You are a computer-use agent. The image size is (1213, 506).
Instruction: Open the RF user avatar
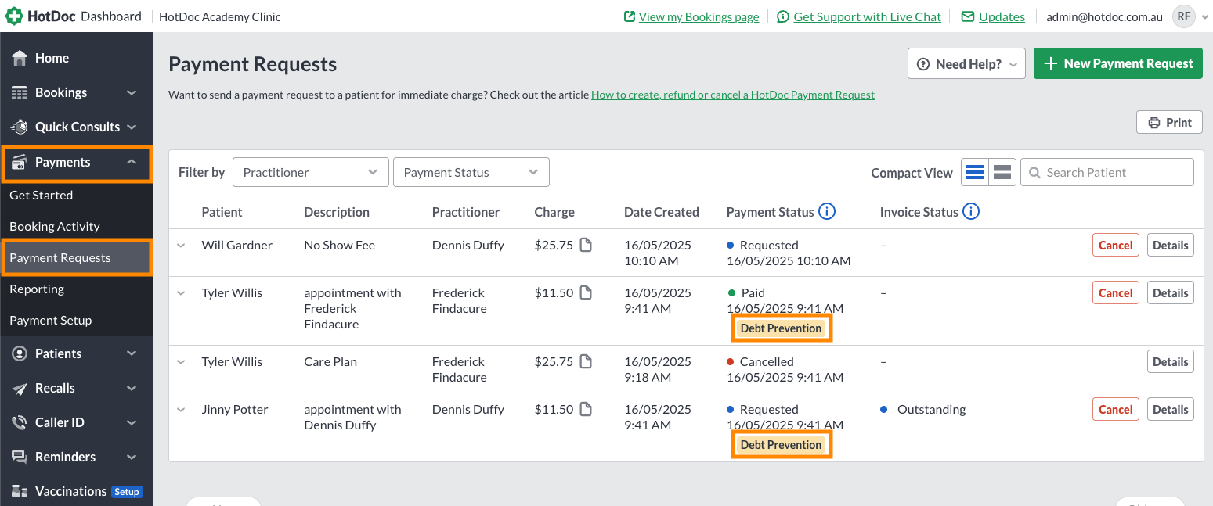tap(1183, 16)
